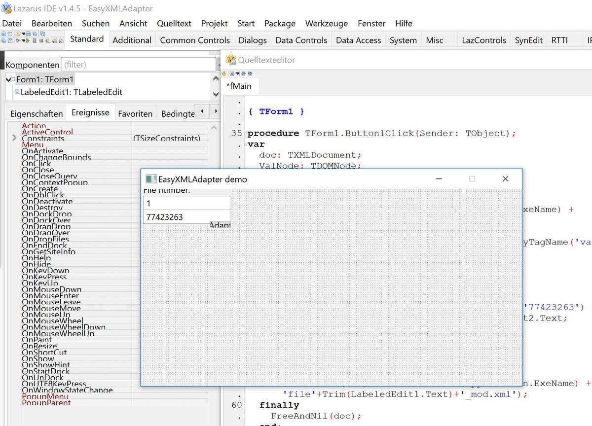Select the Data Access palette tab

(359, 40)
